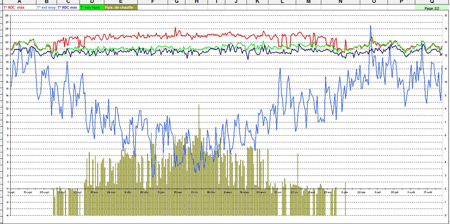
Task: Click the '30-mars' date axis label
Action: pos(261,192)
